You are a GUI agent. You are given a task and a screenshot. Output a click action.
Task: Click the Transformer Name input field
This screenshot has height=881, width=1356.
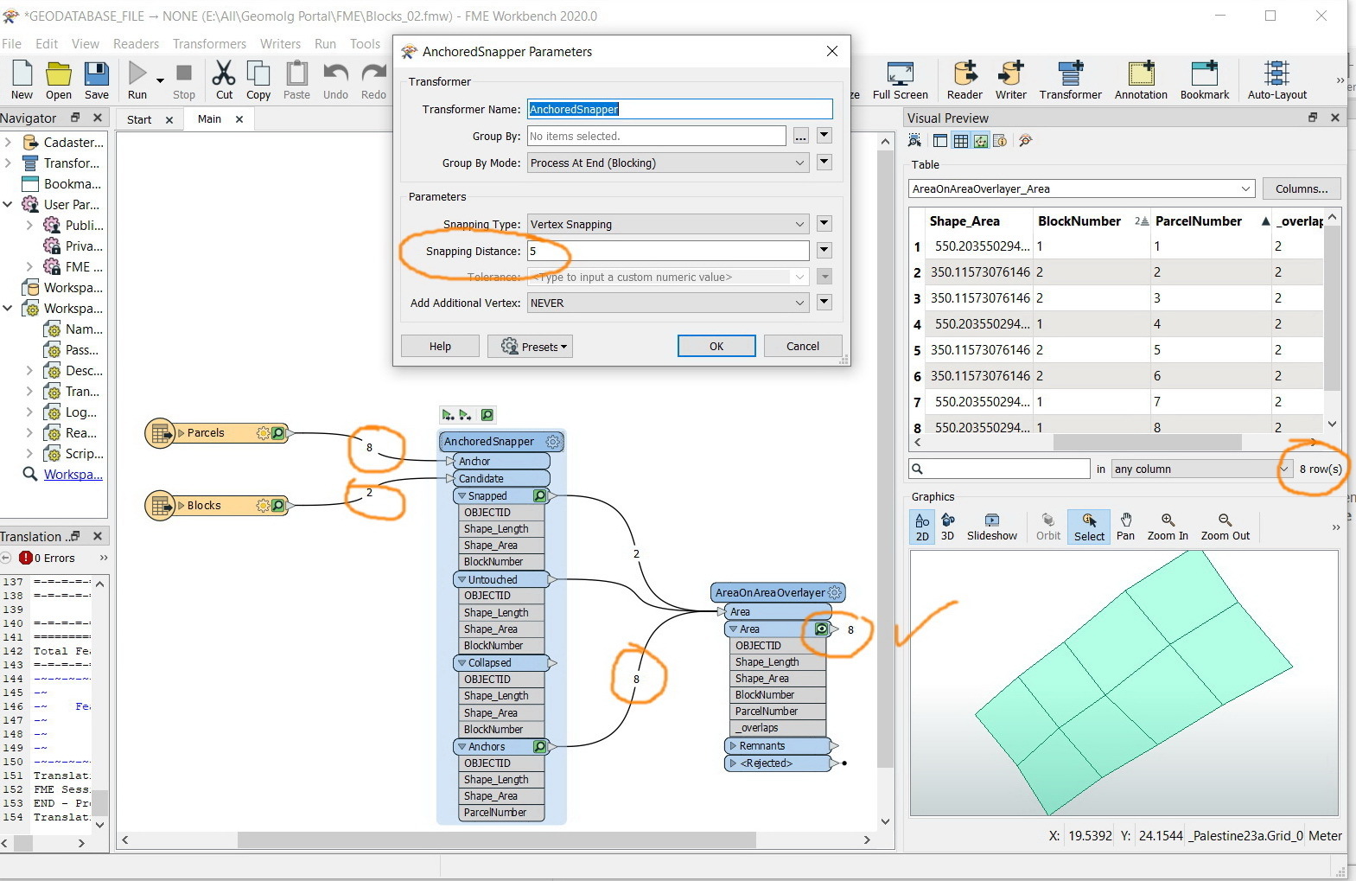(x=680, y=109)
